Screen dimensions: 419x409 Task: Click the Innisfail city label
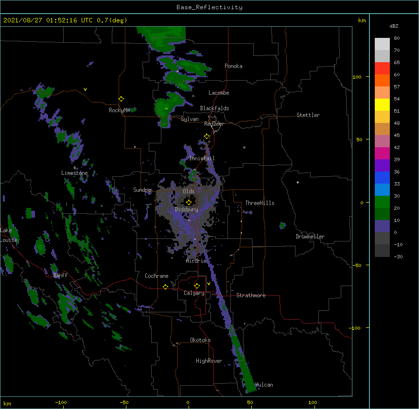[x=202, y=158]
